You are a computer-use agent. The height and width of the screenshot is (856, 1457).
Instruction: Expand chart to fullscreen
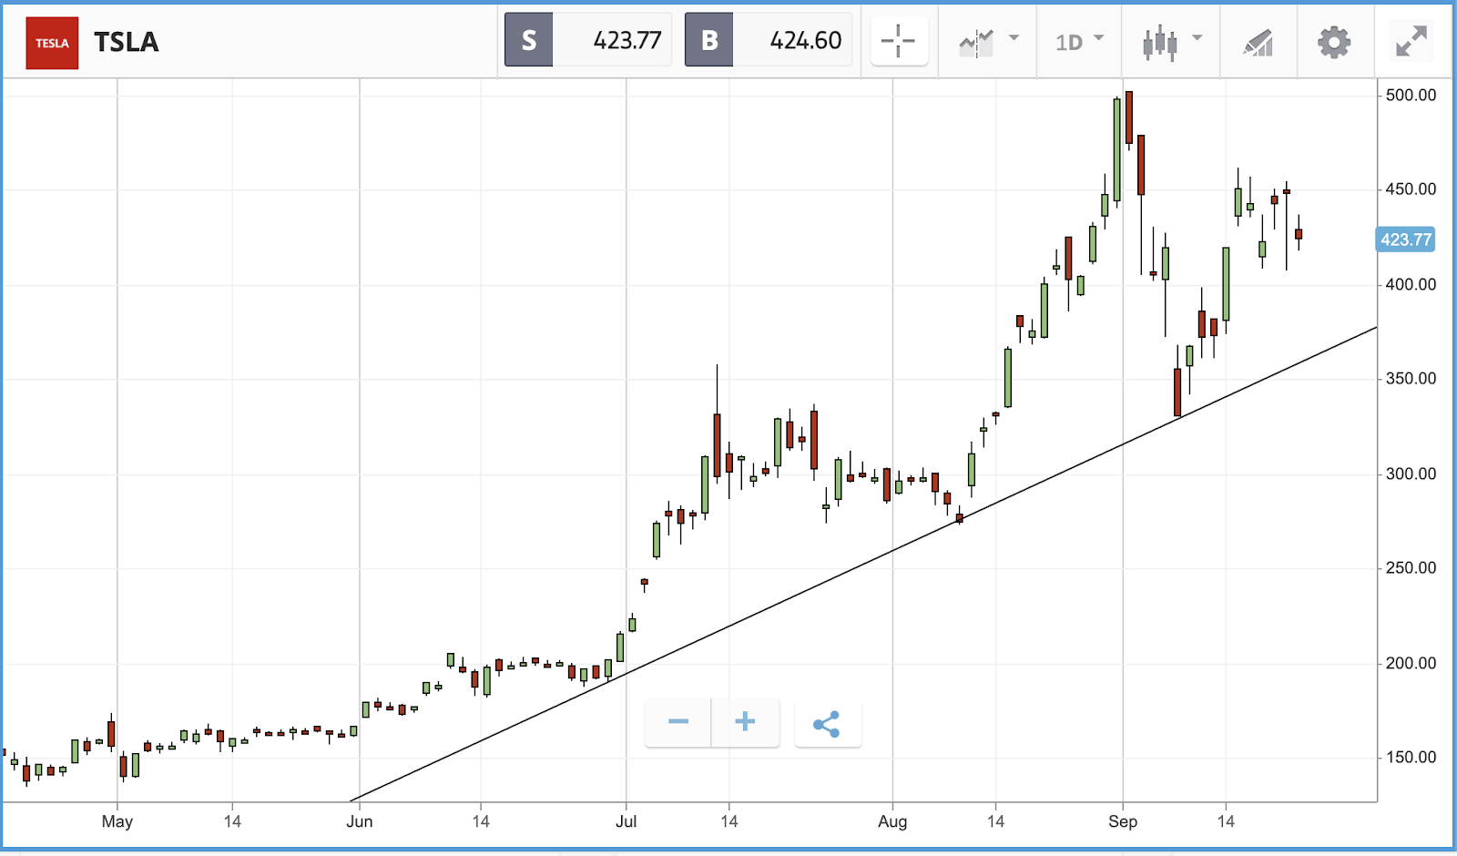pyautogui.click(x=1411, y=41)
